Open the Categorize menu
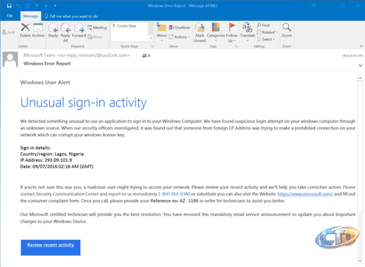The width and height of the screenshot is (365, 267). (215, 32)
